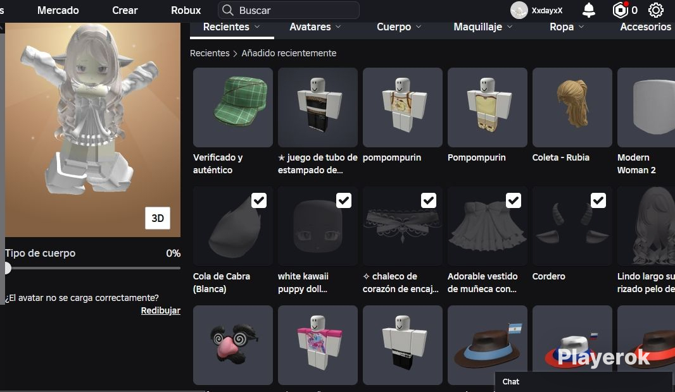Screen dimensions: 675x392
Task: Uncheck the white kawaii puppy doll head
Action: coord(344,200)
